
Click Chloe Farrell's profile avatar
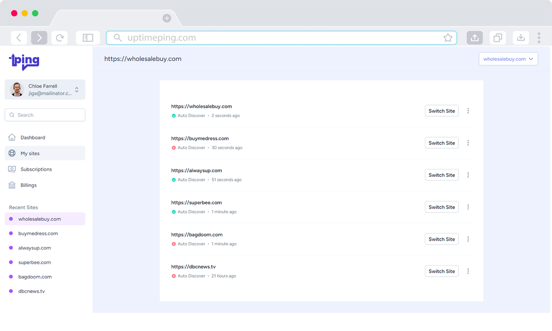click(x=17, y=90)
